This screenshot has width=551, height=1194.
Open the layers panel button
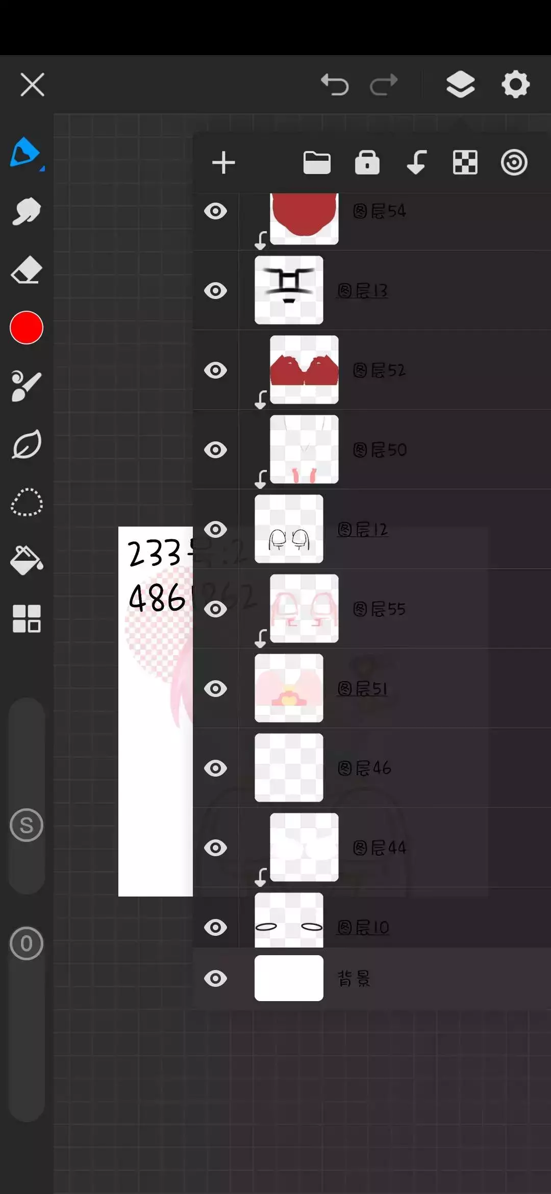(461, 84)
